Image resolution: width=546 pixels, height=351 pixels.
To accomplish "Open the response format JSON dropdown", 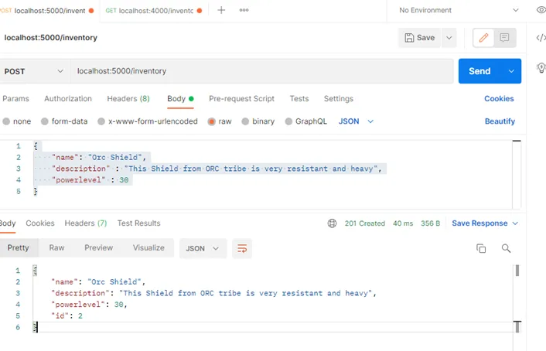I will [203, 248].
